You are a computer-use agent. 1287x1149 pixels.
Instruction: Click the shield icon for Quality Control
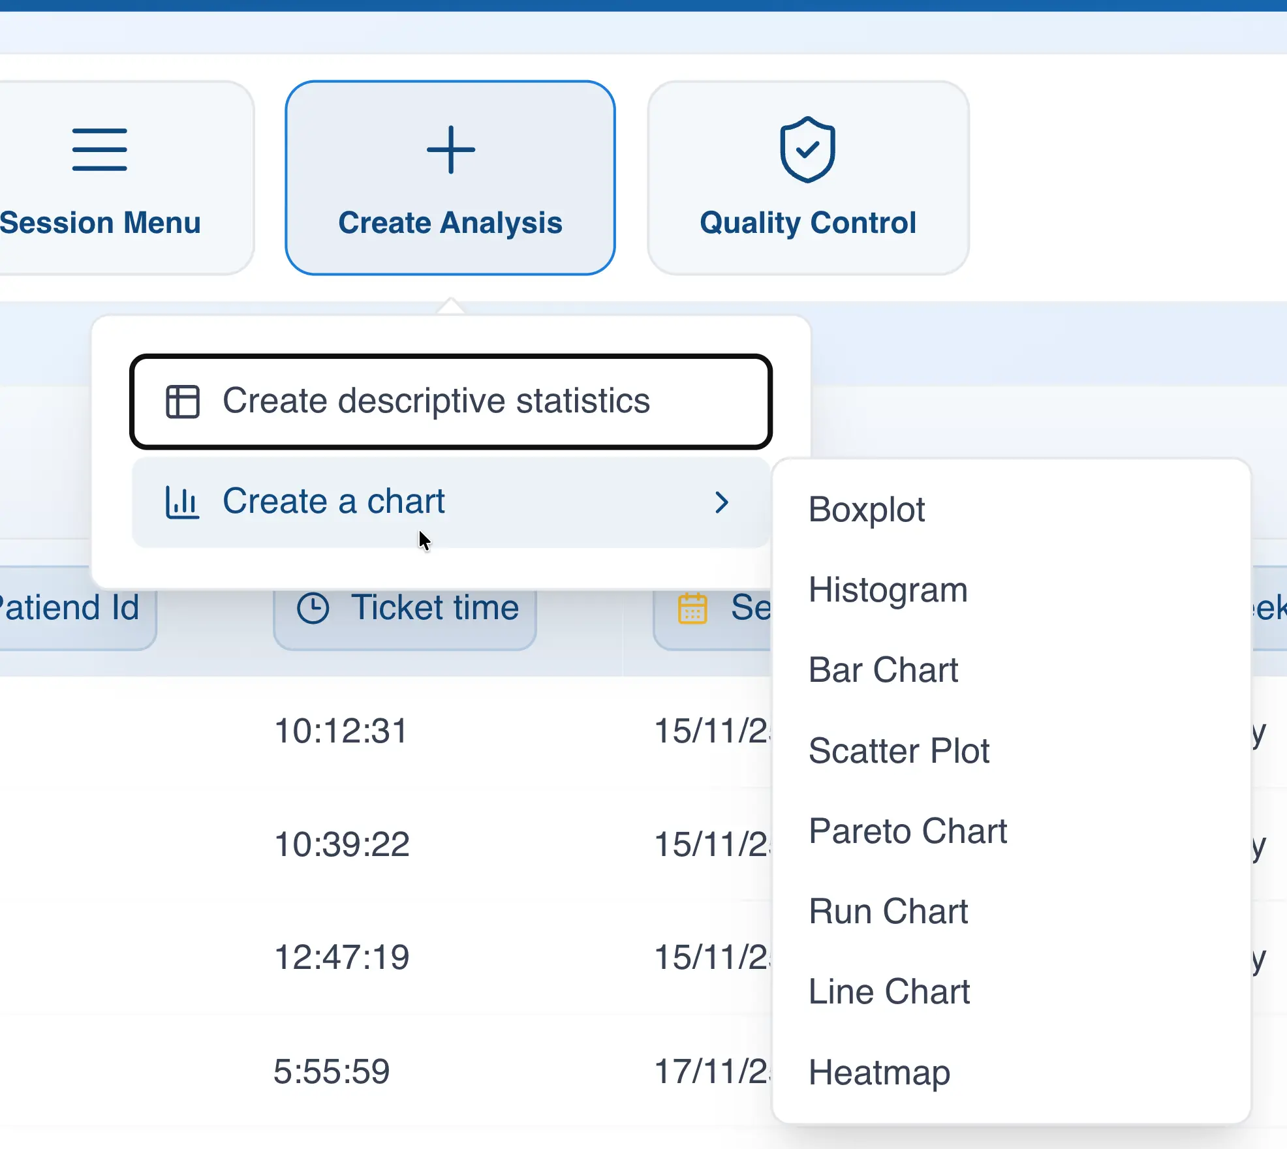tap(807, 150)
